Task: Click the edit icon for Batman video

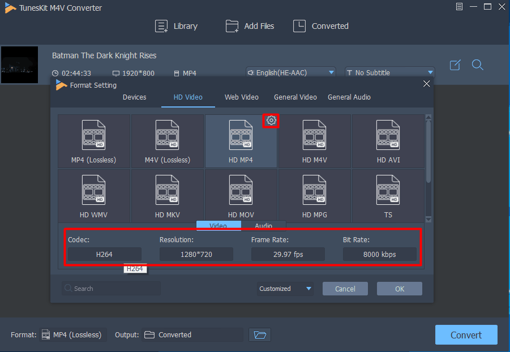Action: (455, 65)
